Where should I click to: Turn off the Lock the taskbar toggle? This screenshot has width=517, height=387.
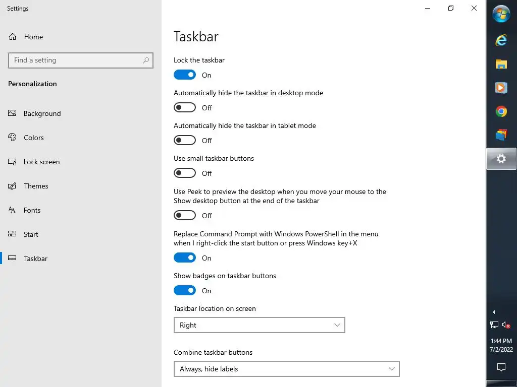click(185, 75)
